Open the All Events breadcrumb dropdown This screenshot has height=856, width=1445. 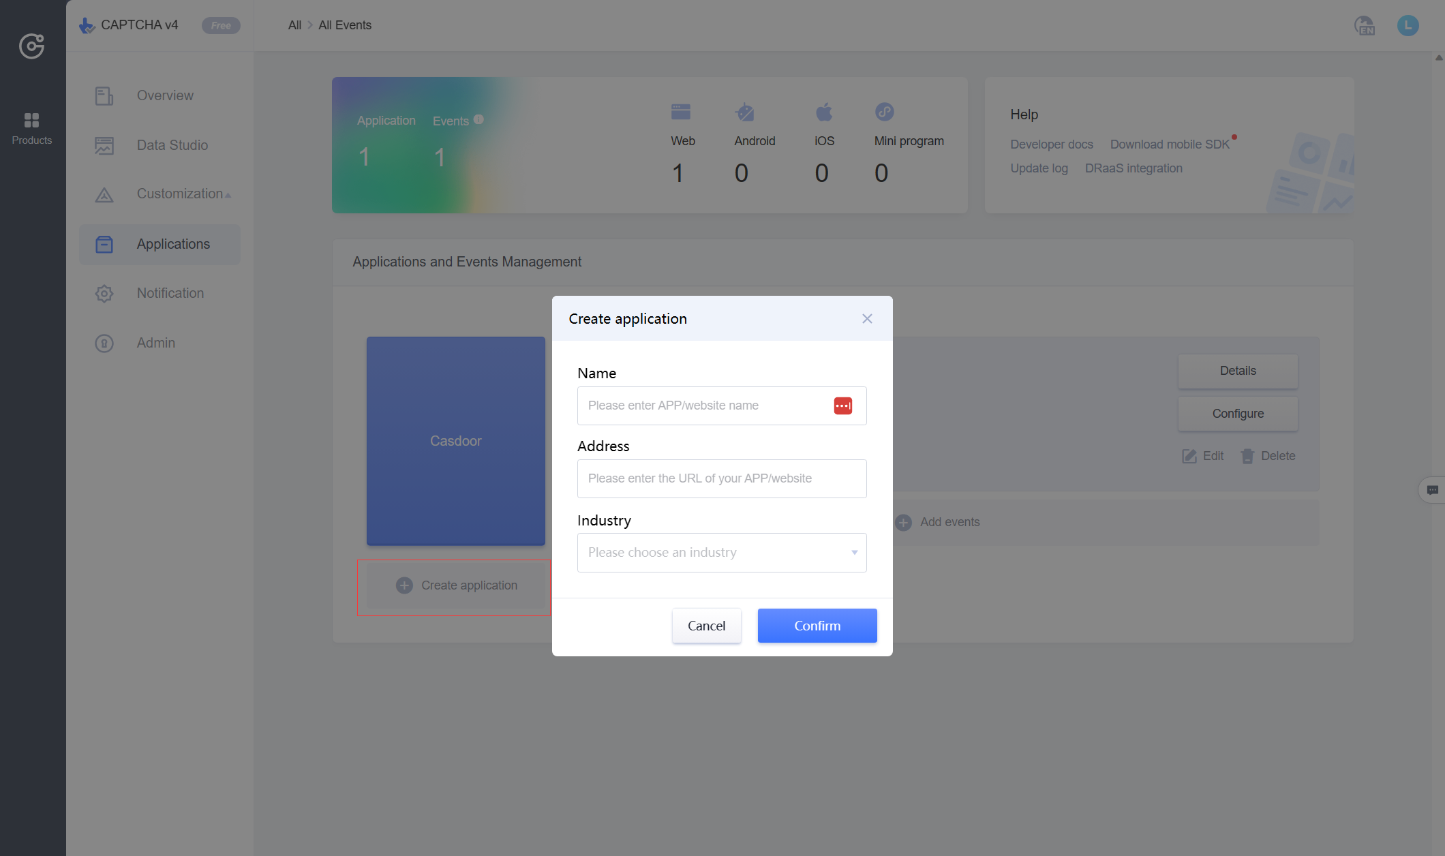344,25
